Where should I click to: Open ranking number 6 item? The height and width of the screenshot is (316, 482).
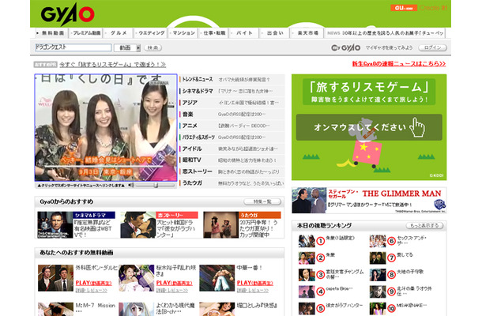tap(398, 241)
